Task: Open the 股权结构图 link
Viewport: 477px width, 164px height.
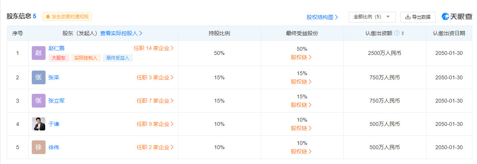Action: [x=322, y=17]
